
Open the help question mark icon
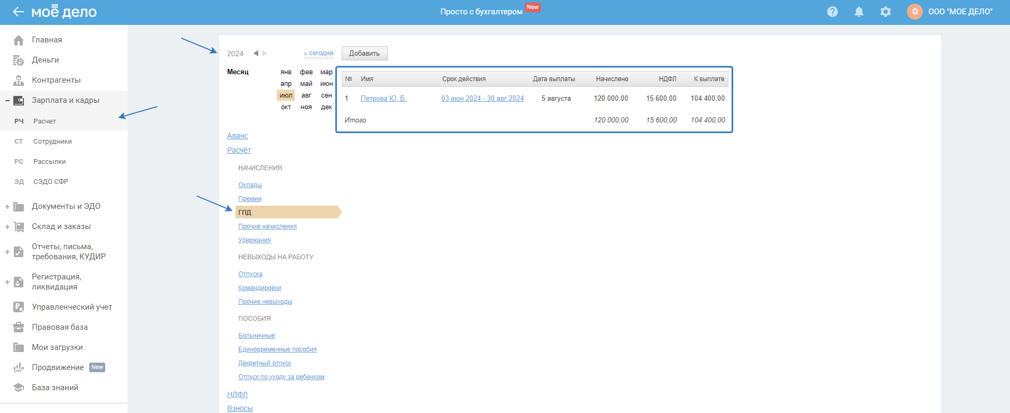point(832,12)
